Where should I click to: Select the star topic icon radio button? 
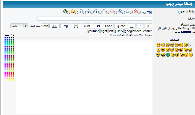coord(131,12)
